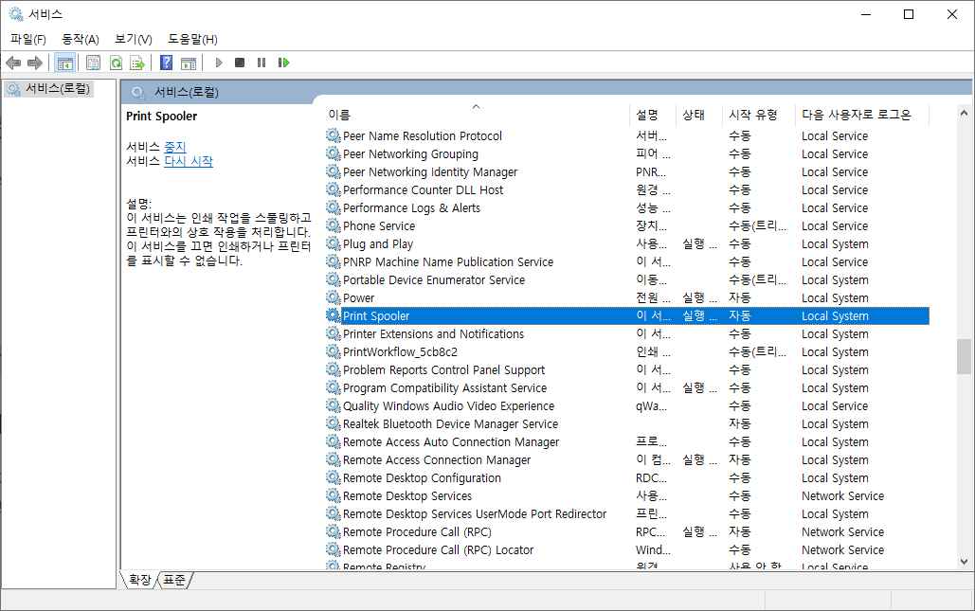Screen dimensions: 975x611
Task: Start the service using the play icon
Action: point(217,63)
